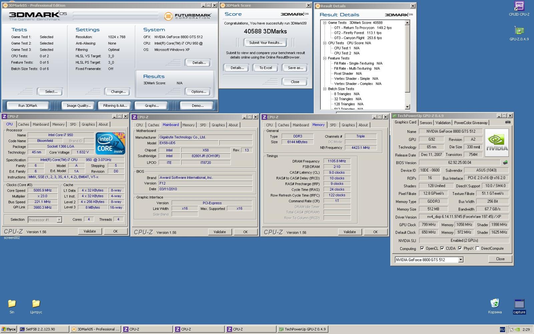
Task: Open Graphics tab in Mainboard CPU-Z window
Action: [x=218, y=125]
